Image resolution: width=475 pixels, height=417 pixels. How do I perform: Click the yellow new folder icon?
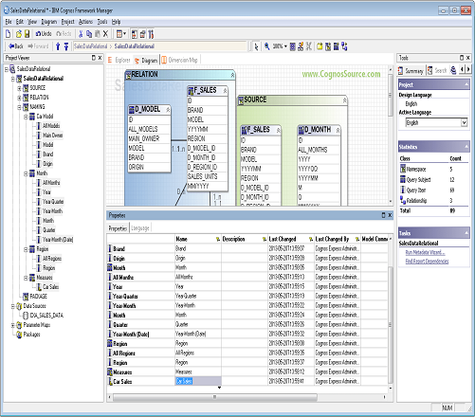pos(320,46)
